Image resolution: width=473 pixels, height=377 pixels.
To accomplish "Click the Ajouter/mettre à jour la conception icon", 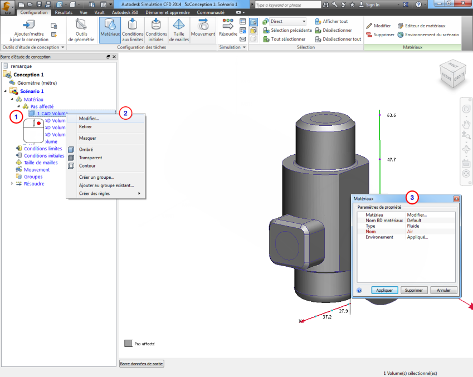I will click(29, 24).
